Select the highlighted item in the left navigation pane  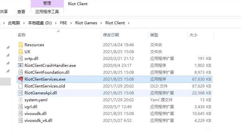pyautogui.click(x=5, y=82)
